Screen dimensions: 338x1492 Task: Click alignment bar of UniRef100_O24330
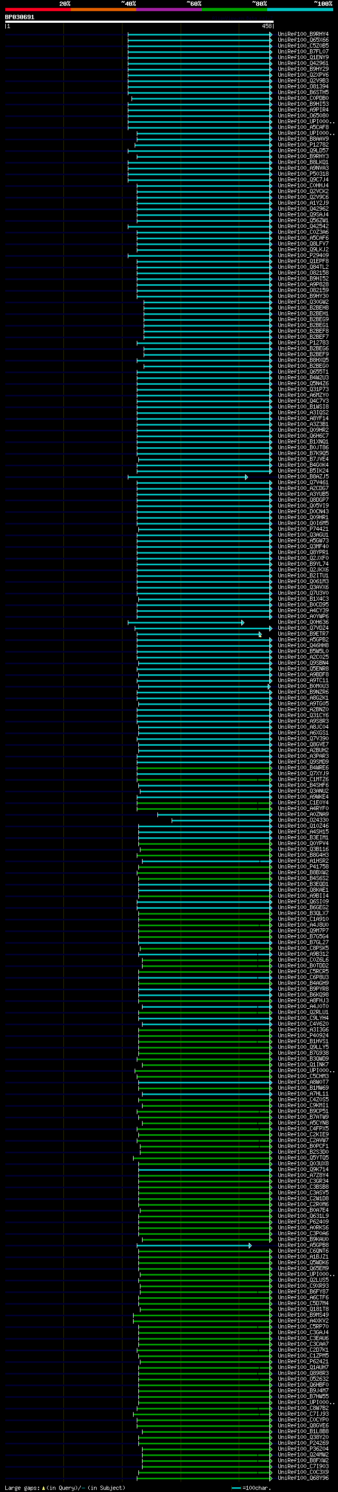pos(222,821)
